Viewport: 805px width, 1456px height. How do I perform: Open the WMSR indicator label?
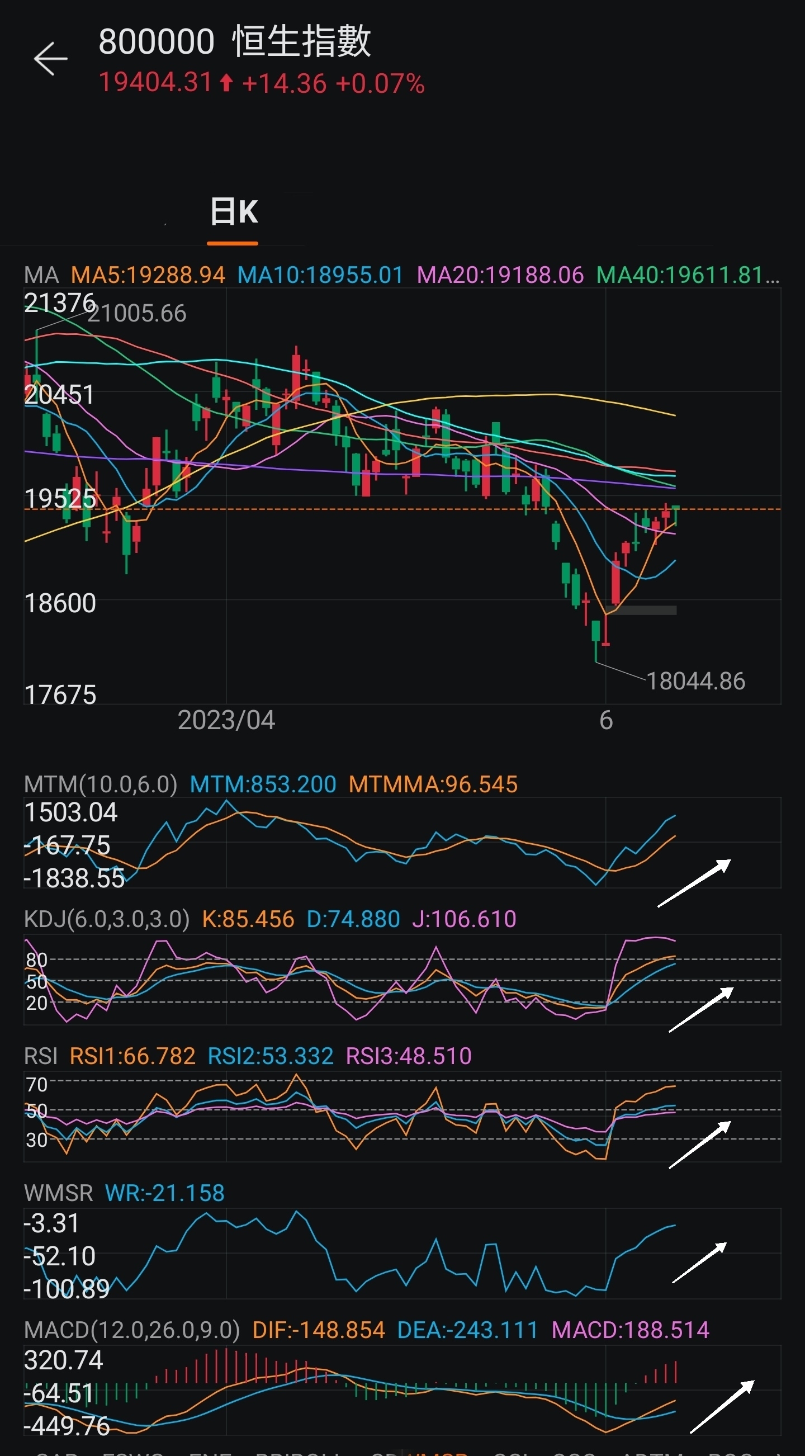[x=58, y=1193]
